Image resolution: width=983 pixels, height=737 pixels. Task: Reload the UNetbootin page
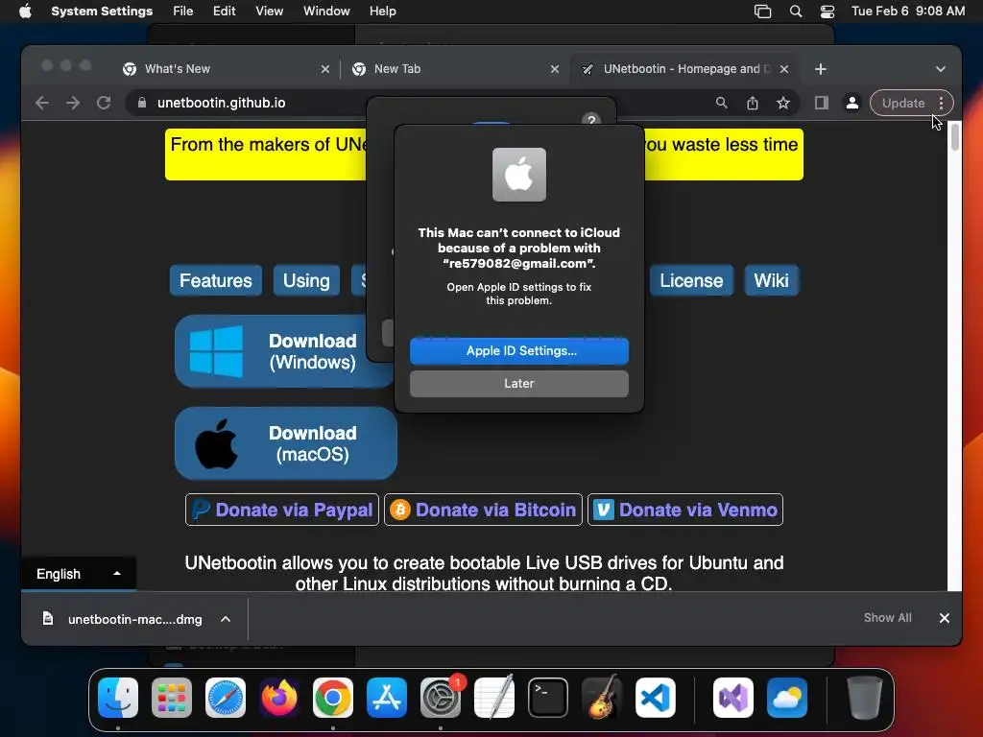click(x=104, y=103)
